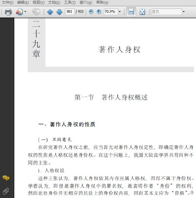
Task: Click the 查找 search box
Action: click(167, 12)
